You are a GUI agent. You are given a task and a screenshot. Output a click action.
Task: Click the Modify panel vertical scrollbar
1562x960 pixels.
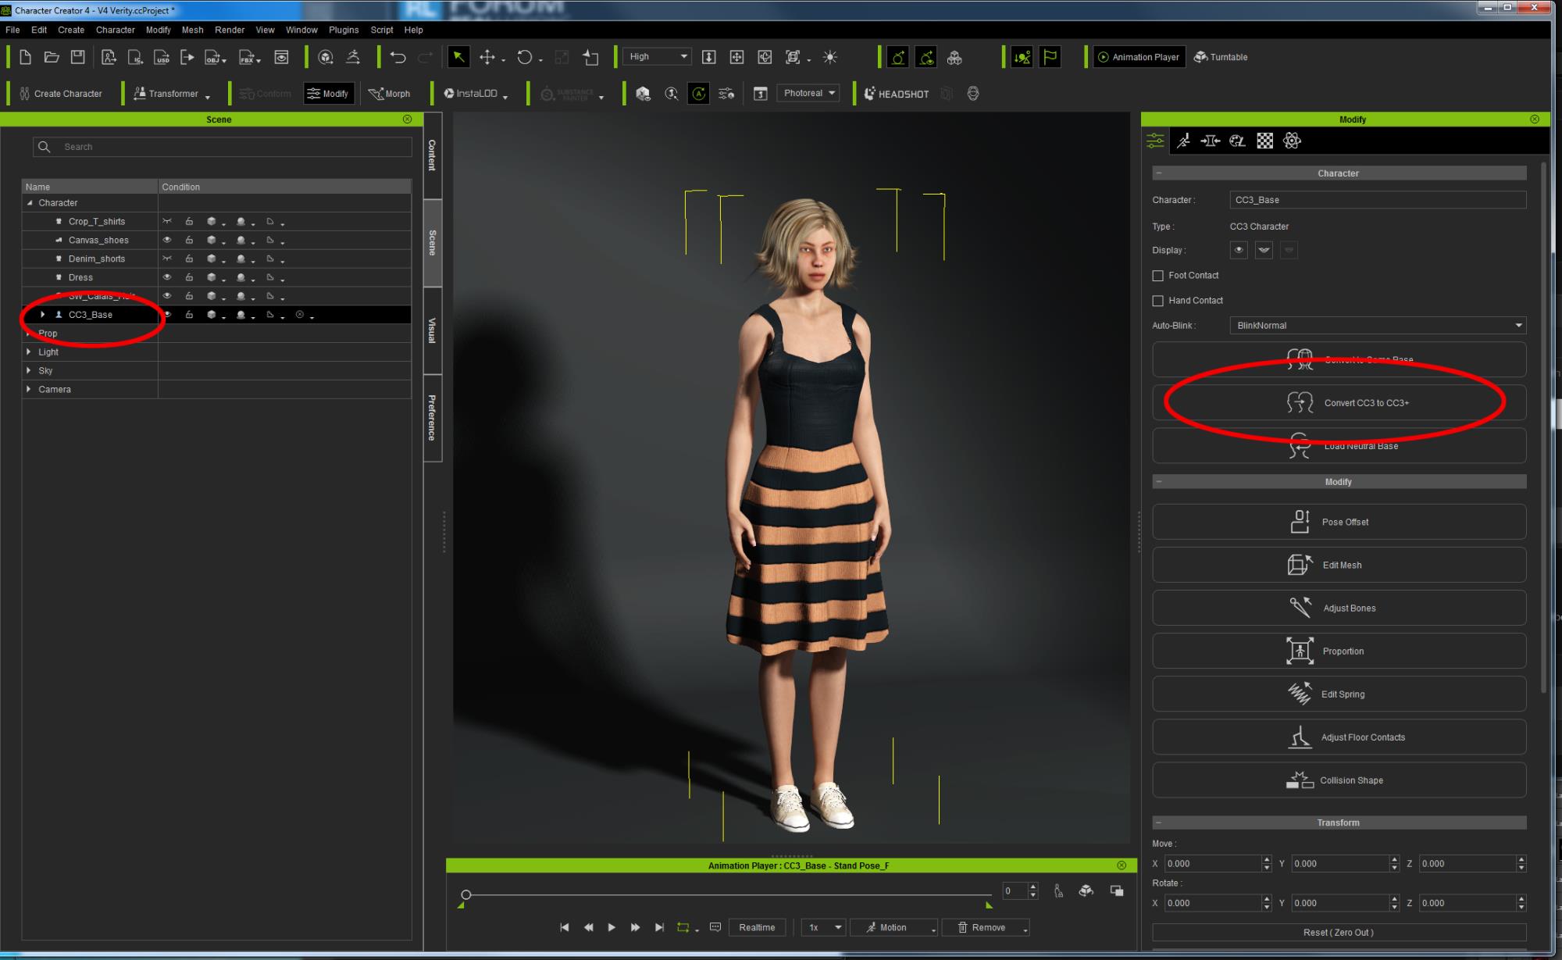(1543, 427)
